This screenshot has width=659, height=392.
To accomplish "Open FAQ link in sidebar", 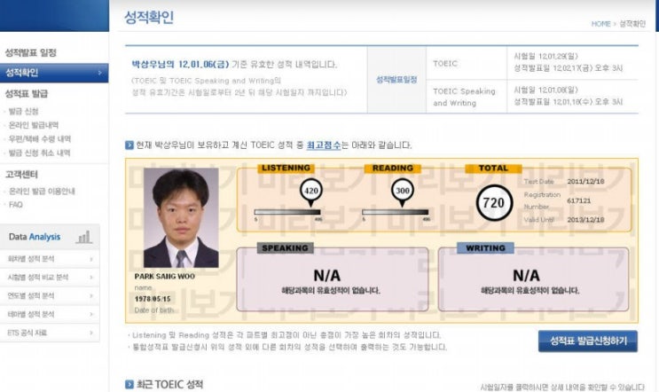I will (x=16, y=205).
